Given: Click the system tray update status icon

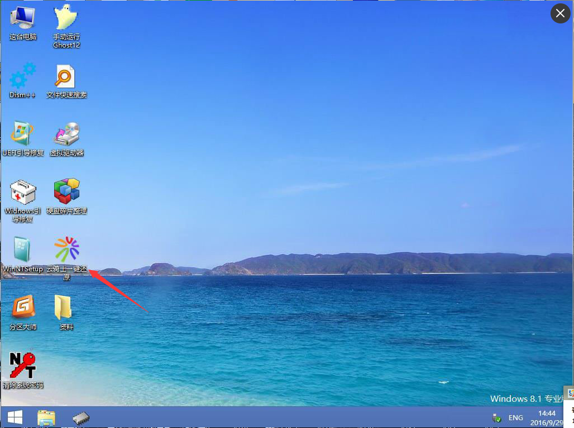Looking at the screenshot, I should coord(497,418).
